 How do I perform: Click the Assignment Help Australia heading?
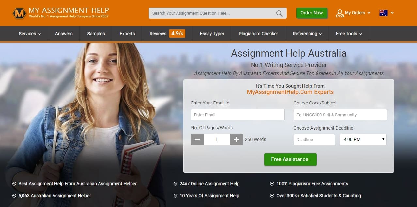[x=289, y=53]
